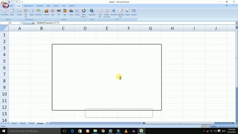Screen dimensions: 238x134
Task: Insert a Column chart
Action: point(46,13)
